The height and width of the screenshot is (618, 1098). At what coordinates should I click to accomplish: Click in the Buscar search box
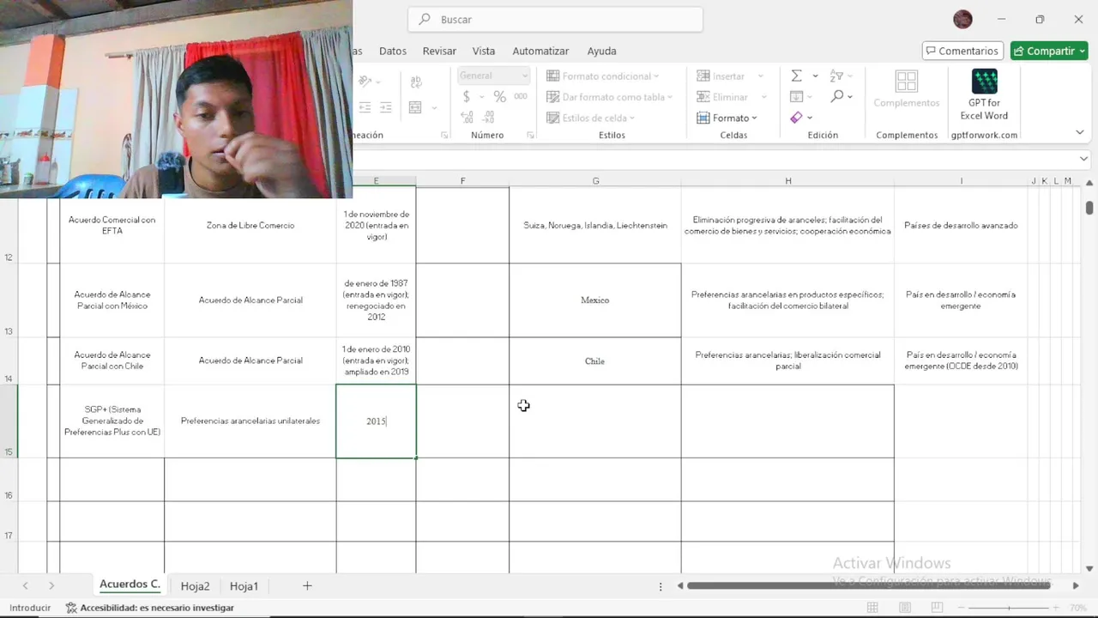(556, 19)
